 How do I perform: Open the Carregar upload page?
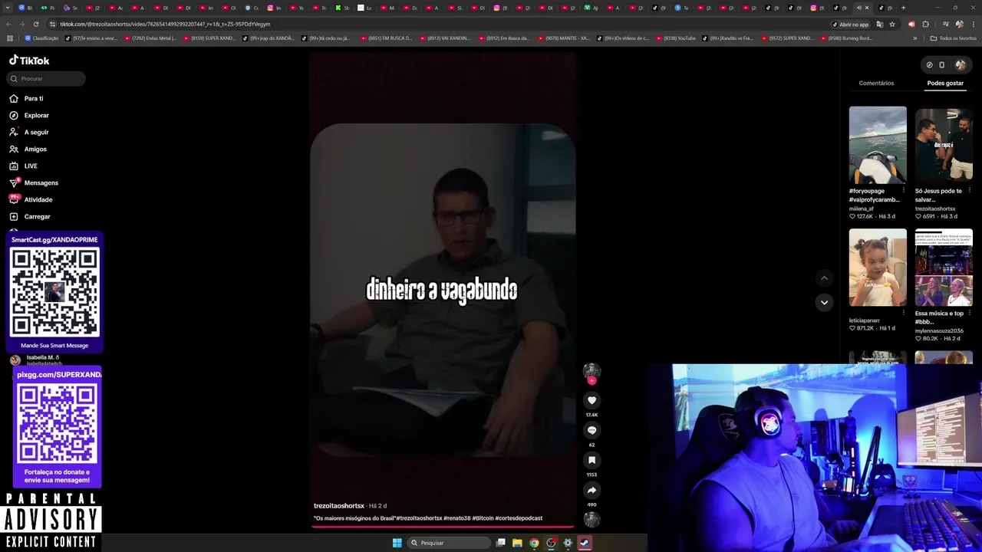click(x=30, y=216)
